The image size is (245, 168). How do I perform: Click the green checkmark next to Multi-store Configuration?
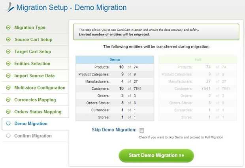click(x=8, y=88)
